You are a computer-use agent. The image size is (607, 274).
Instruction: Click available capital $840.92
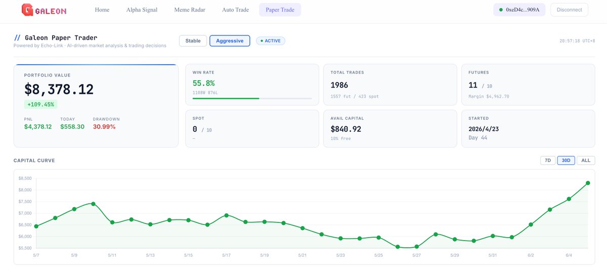coord(346,129)
